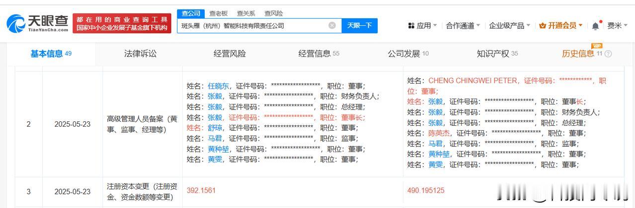Open 马君 link in the before-change column
635x208 pixels.
pos(215,138)
